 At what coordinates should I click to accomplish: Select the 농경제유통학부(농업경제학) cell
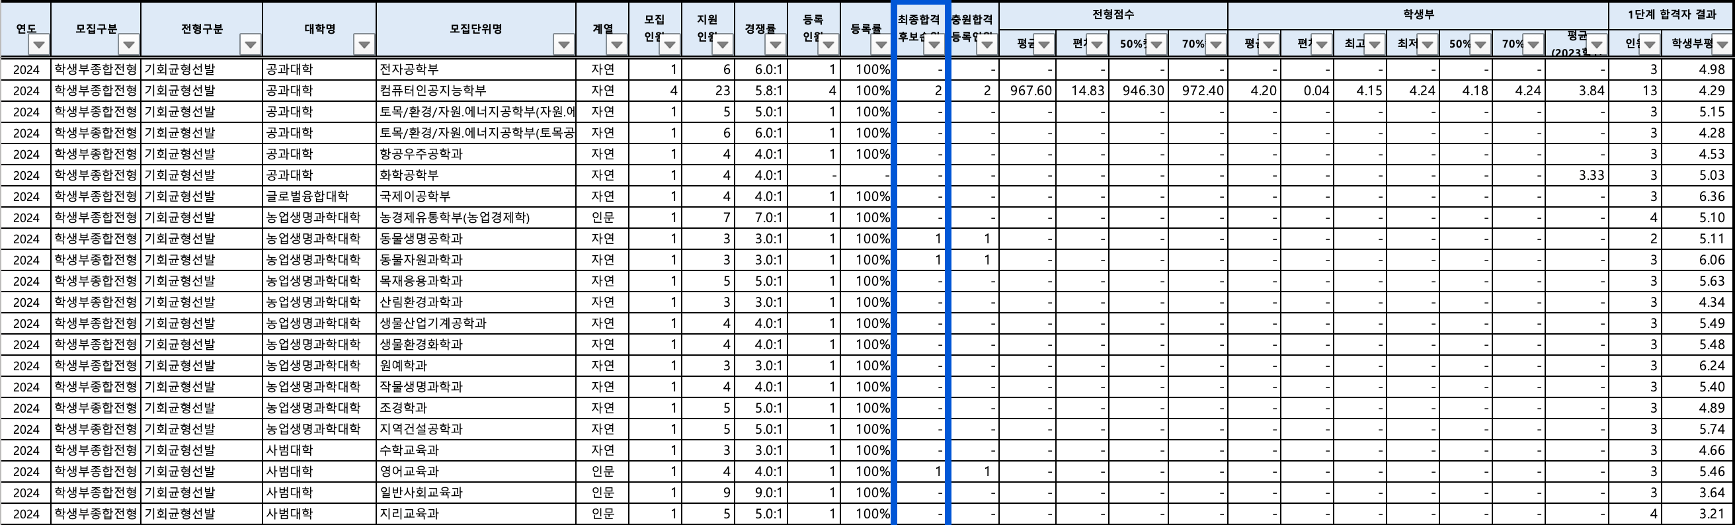475,218
